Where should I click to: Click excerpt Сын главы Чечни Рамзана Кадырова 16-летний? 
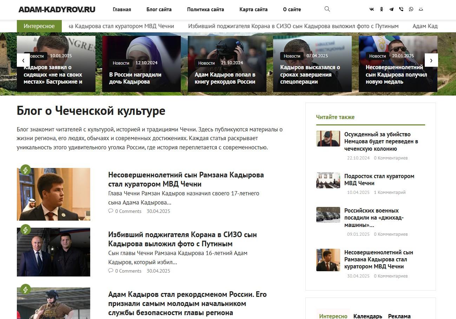[x=178, y=258]
